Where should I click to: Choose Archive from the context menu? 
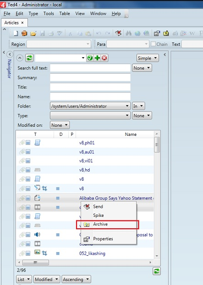click(x=107, y=224)
